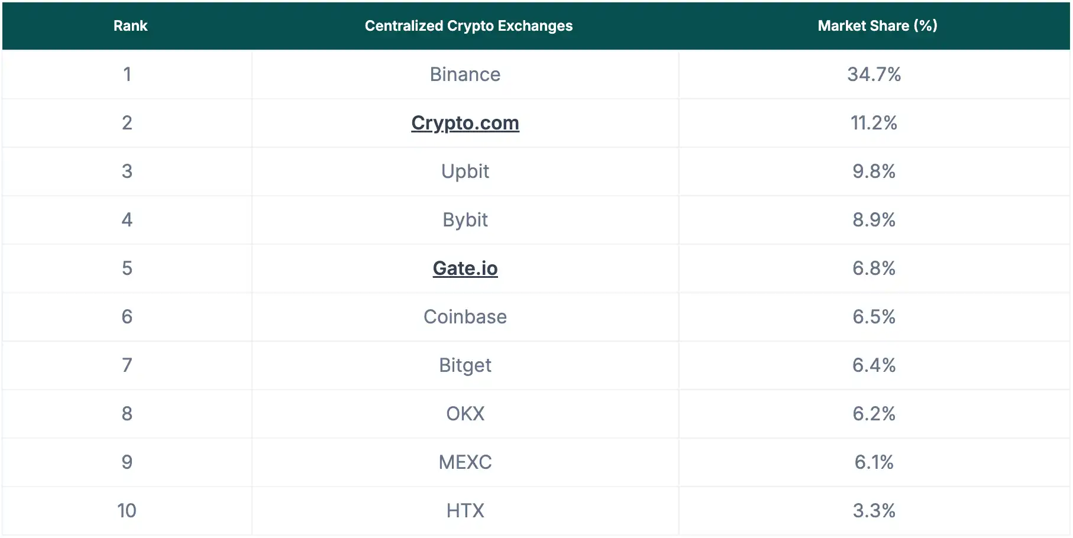This screenshot has width=1073, height=538.
Task: Select the HTX exchange cell
Action: pyautogui.click(x=465, y=511)
